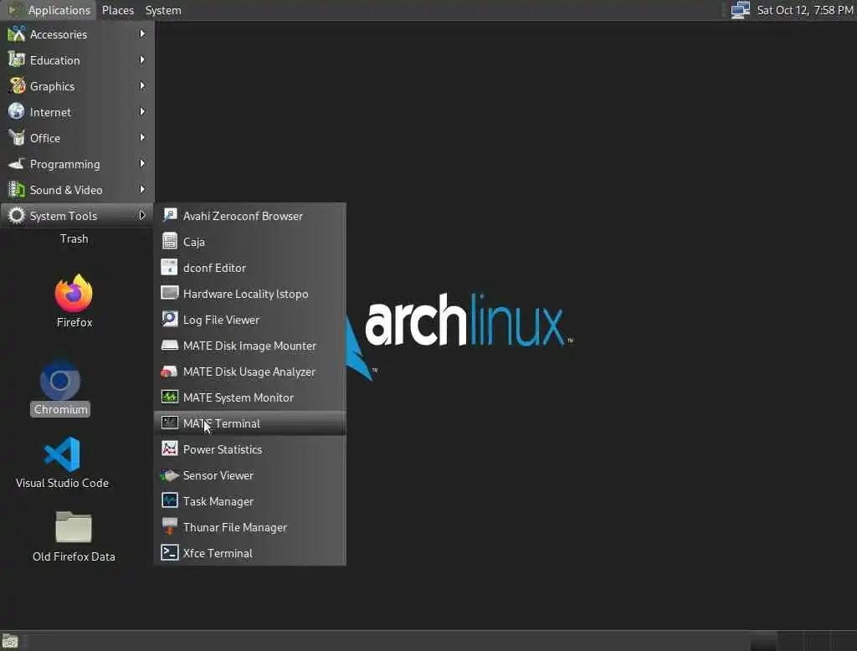Open the Programming category
This screenshot has height=651, width=857.
[77, 164]
